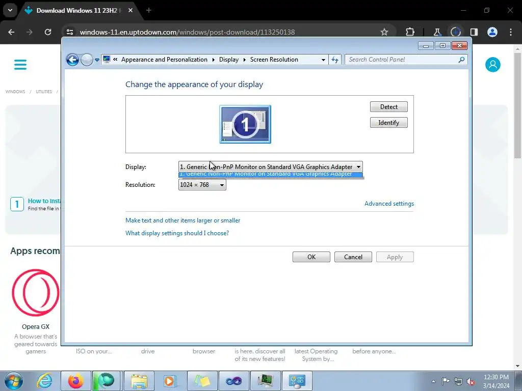Open What display settings should I choose link
The image size is (522, 391).
pyautogui.click(x=177, y=233)
